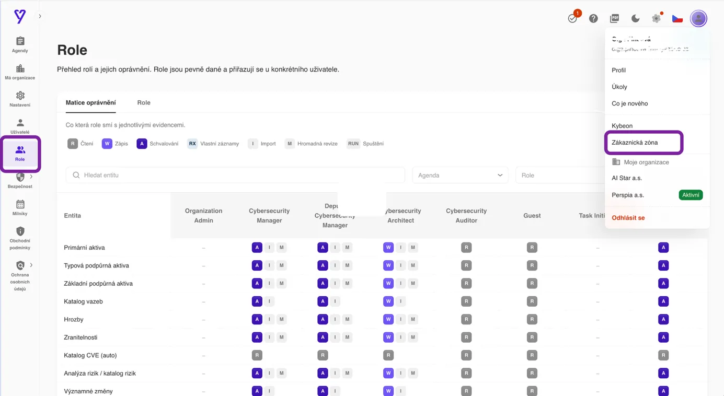Image resolution: width=724 pixels, height=396 pixels.
Task: Click the PDF export icon
Action: coord(615,18)
